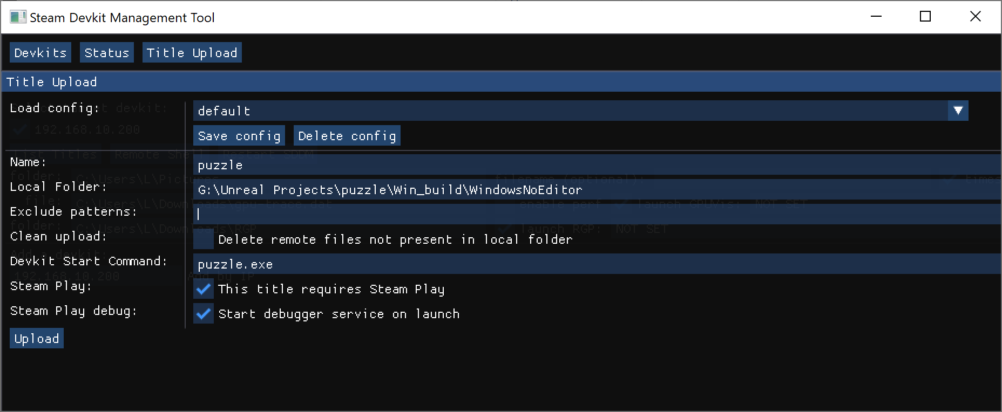Switch to the Status tab

point(107,53)
